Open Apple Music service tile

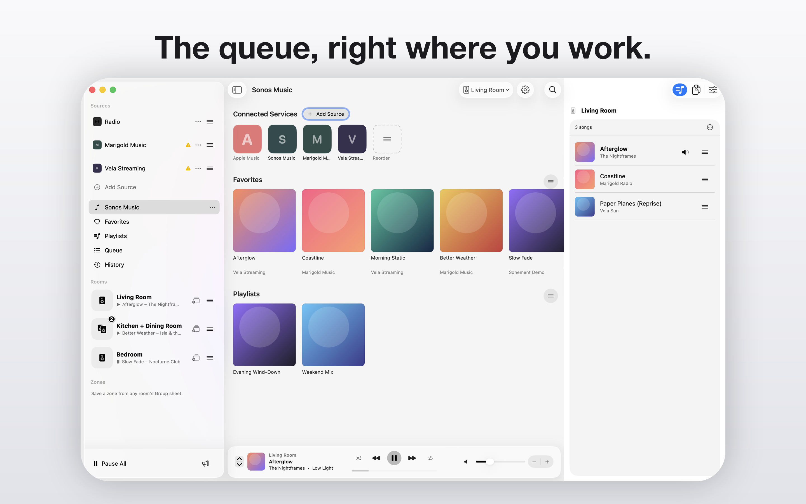247,139
